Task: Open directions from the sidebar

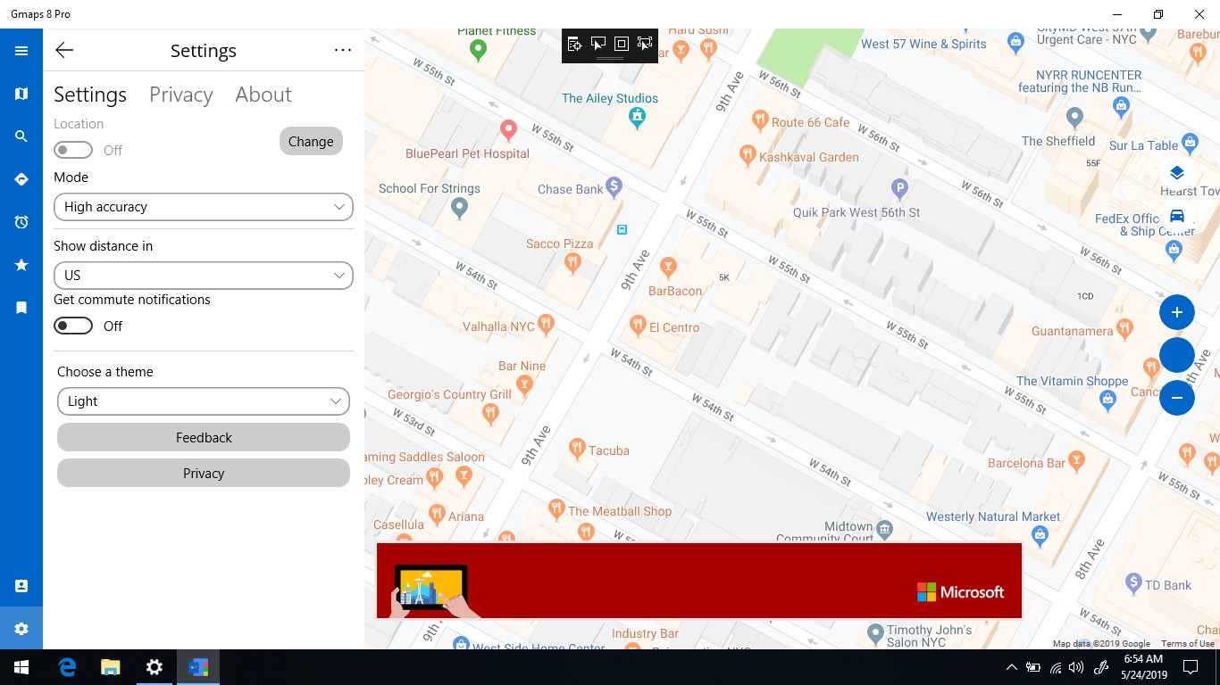Action: click(21, 179)
